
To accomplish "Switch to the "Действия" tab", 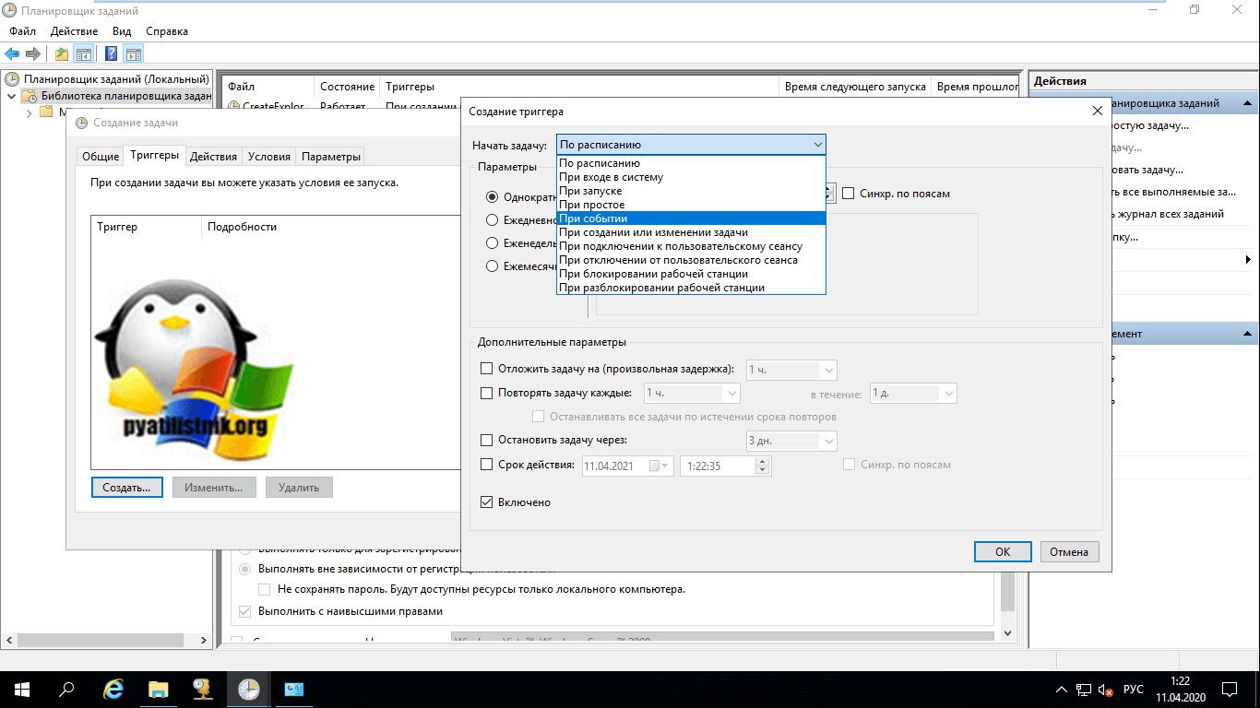I will tap(213, 157).
